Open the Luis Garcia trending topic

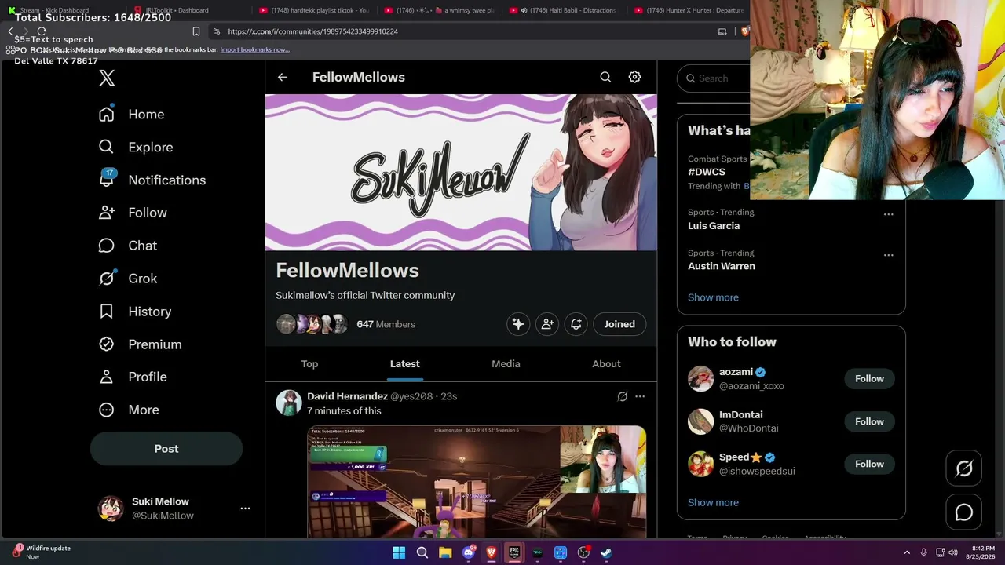[x=714, y=226]
